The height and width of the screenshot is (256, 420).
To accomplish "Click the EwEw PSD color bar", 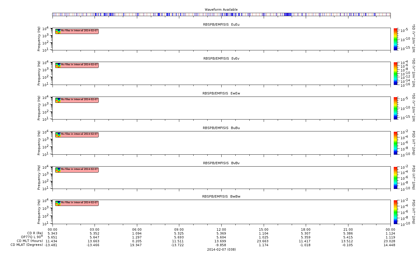I will pyautogui.click(x=395, y=108).
